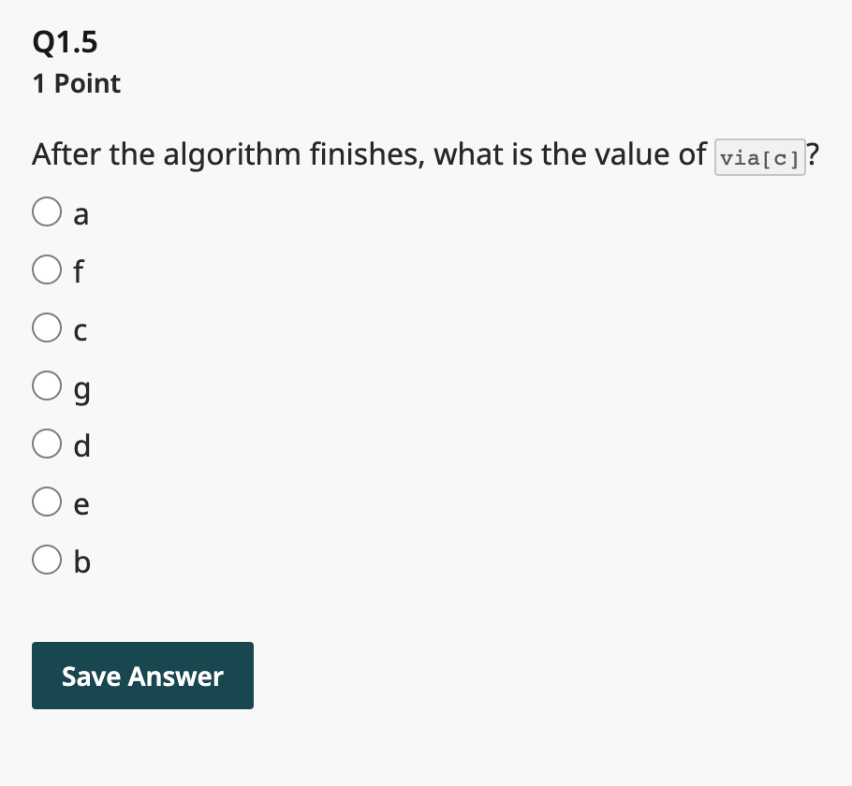Click the Q1.5 question heading
The height and width of the screenshot is (786, 852).
pyautogui.click(x=64, y=41)
